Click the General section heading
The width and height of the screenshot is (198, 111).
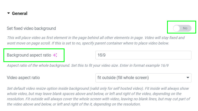tap(20, 13)
